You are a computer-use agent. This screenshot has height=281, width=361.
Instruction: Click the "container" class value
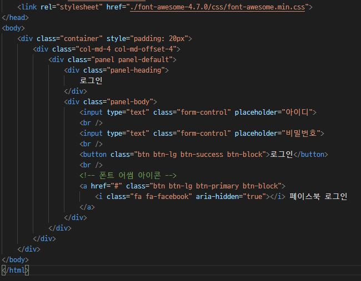81,38
